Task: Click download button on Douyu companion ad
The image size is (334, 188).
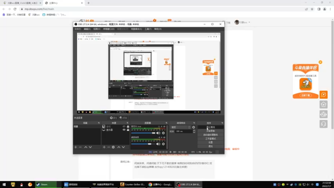Action: (x=306, y=96)
